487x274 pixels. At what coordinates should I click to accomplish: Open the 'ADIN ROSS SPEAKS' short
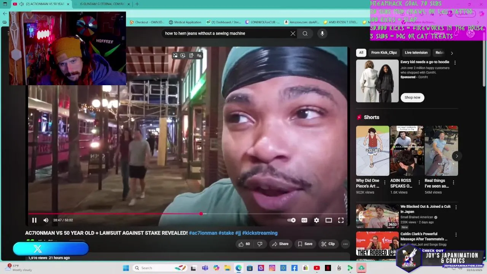pyautogui.click(x=407, y=151)
